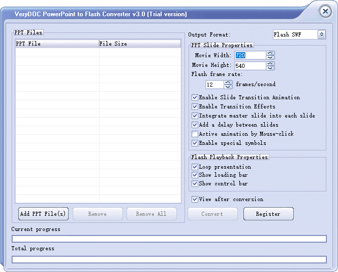Increase Flash frame rate spinner
The width and height of the screenshot is (338, 272).
[x=228, y=82]
